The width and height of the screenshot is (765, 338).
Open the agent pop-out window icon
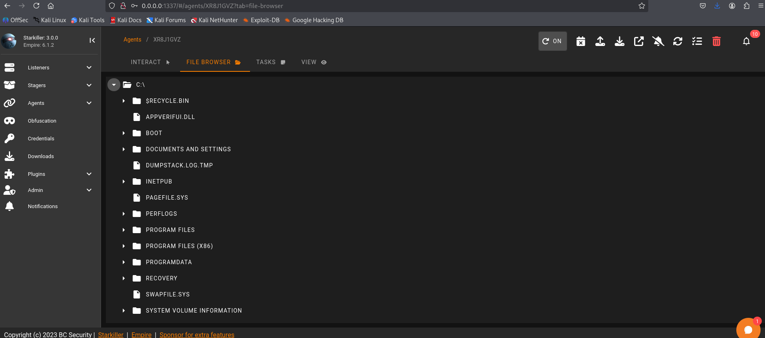pyautogui.click(x=639, y=41)
